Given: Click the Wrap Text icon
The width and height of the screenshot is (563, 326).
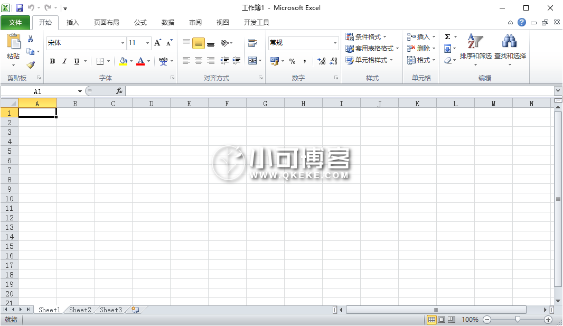Looking at the screenshot, I should [x=252, y=43].
